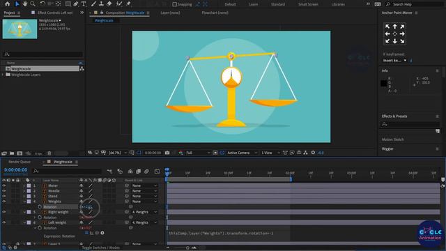Switch to the Project panel tab
446x251 pixels.
[x=9, y=13]
